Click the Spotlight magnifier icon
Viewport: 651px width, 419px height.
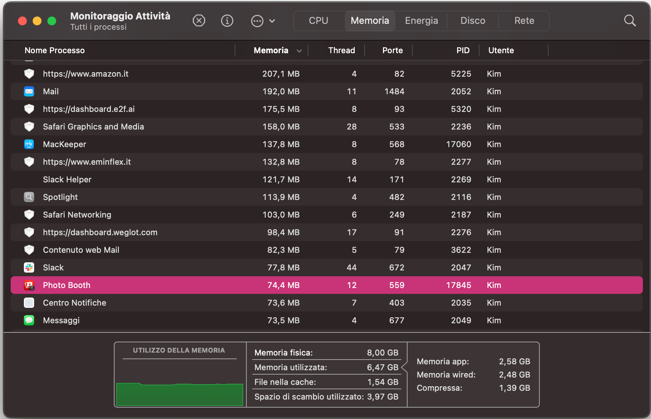29,197
